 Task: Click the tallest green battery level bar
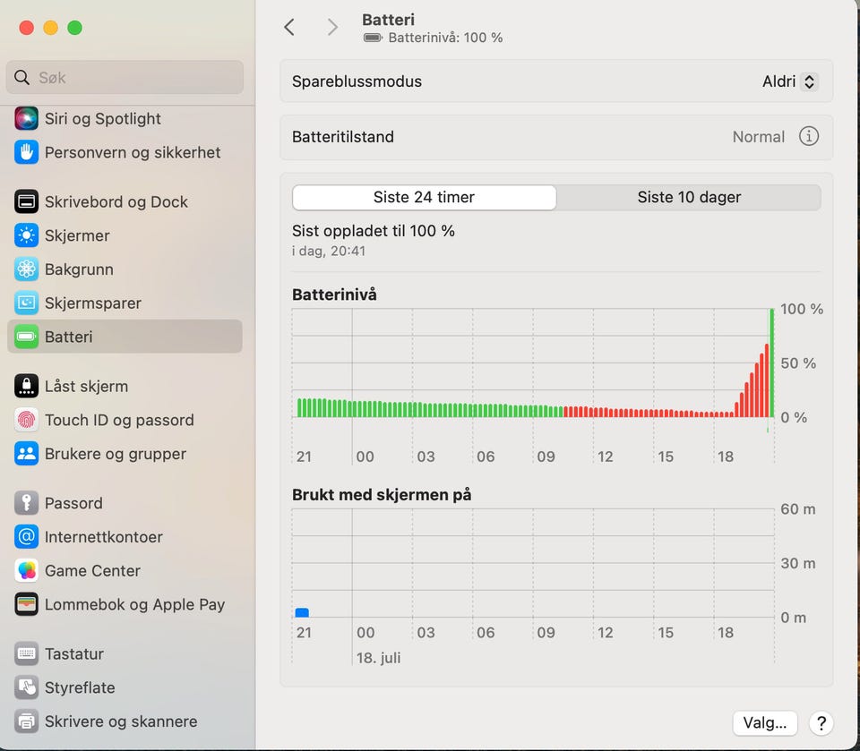(x=772, y=363)
